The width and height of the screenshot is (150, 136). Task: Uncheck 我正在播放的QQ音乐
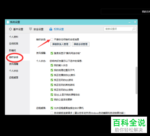(52, 75)
